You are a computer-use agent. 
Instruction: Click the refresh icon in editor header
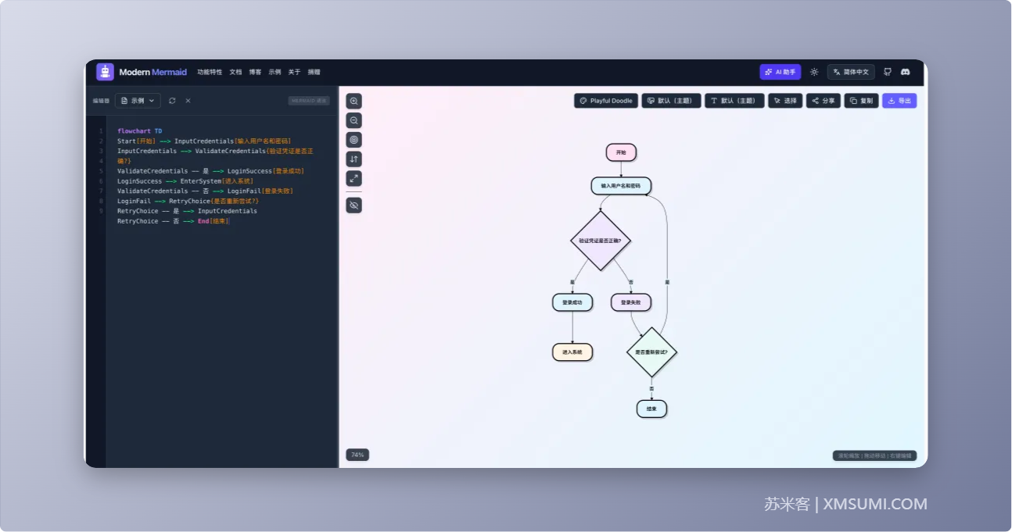coord(172,101)
